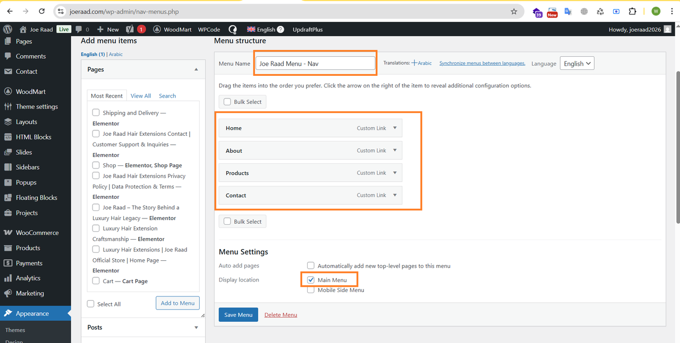The height and width of the screenshot is (343, 680).
Task: Bookmark this page with the star icon
Action: click(514, 11)
